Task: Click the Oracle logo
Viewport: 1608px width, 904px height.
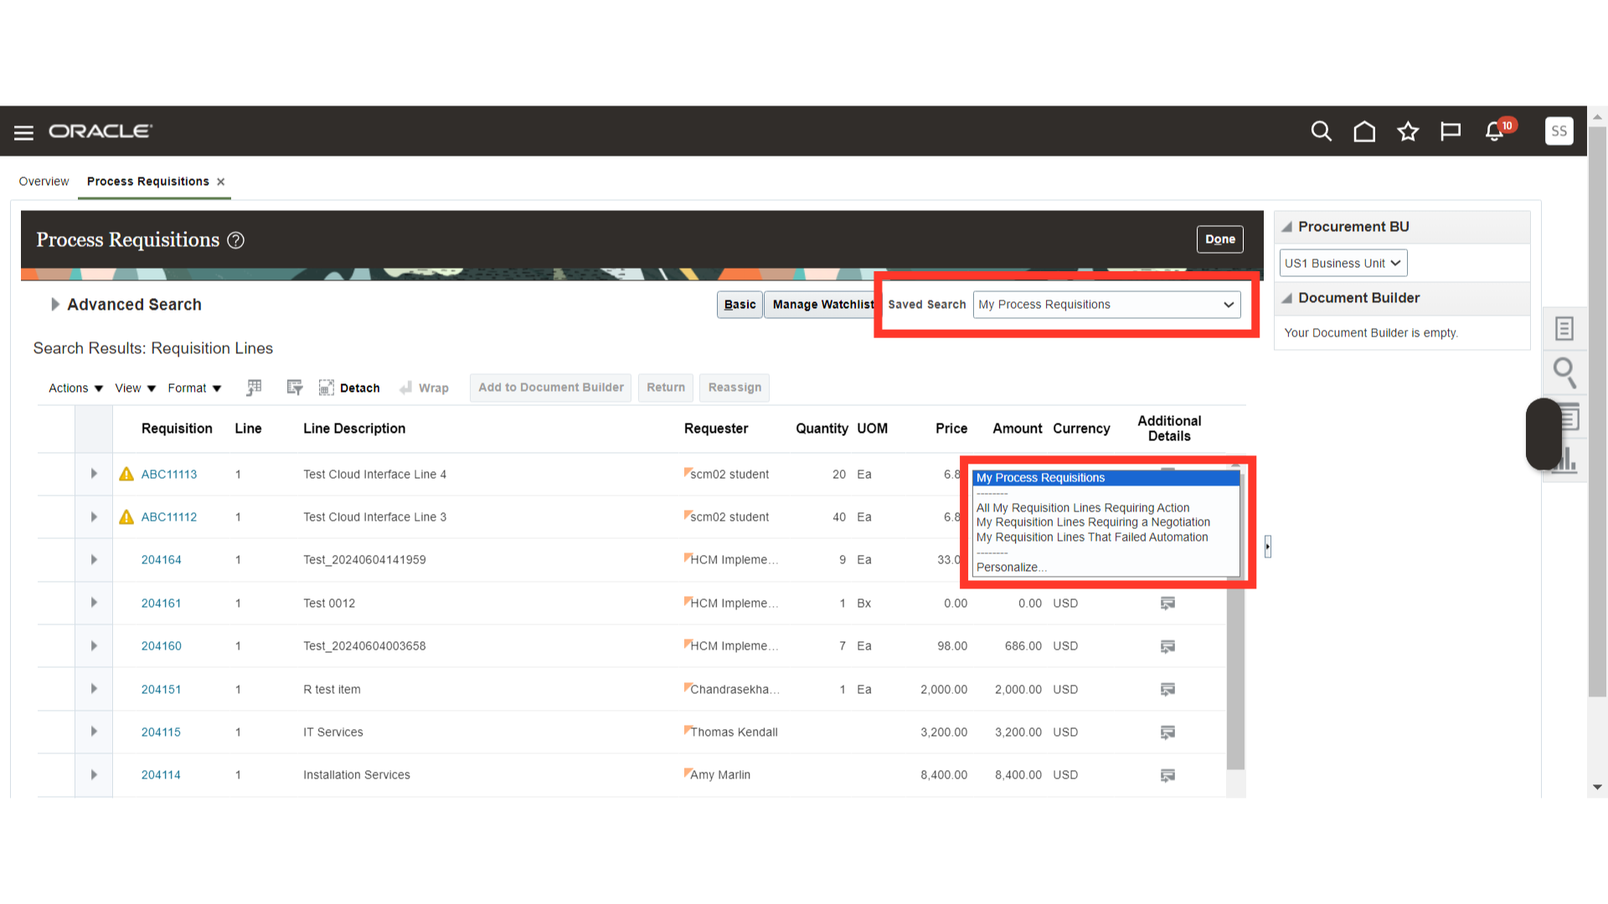Action: (100, 131)
